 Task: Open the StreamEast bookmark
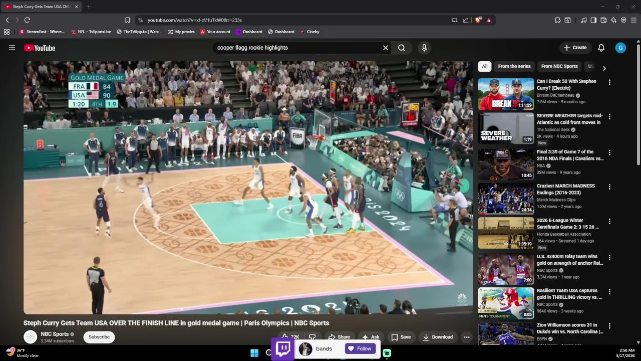(42, 32)
